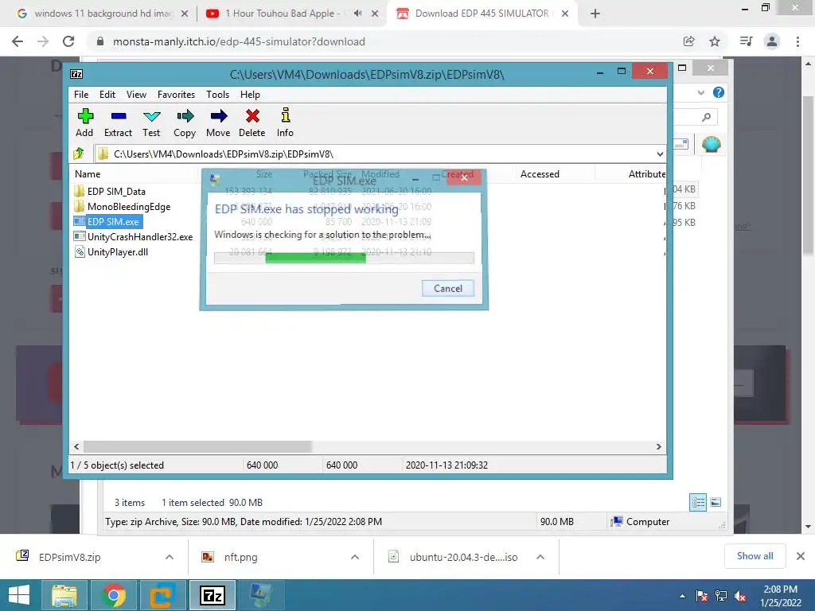
Task: Open the Chrome profile avatar
Action: point(772,41)
